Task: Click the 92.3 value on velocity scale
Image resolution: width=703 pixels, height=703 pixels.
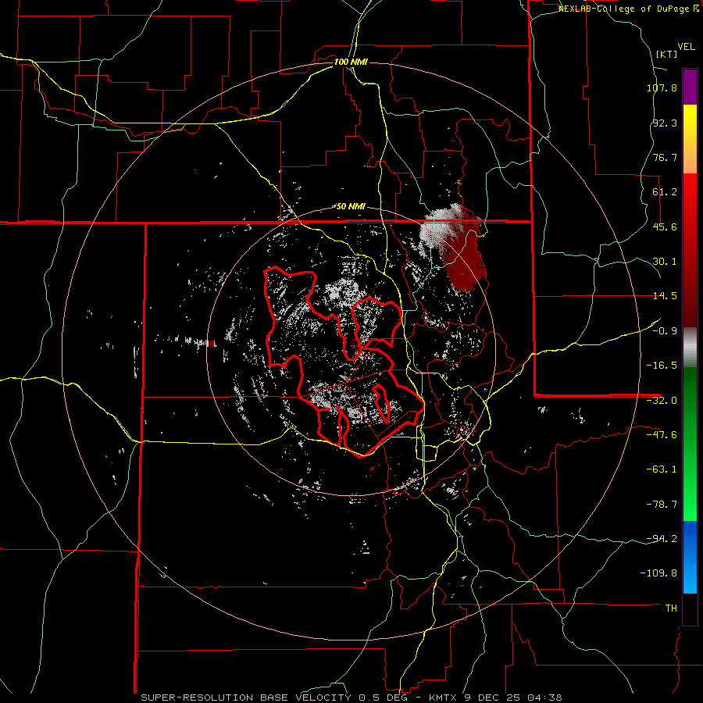Action: 665,123
